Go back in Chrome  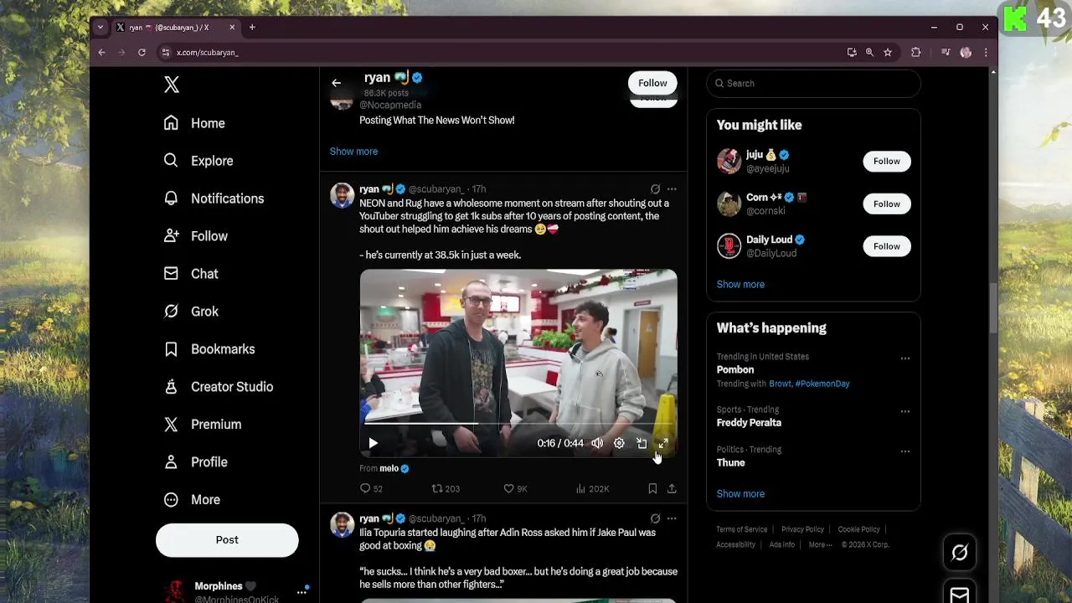click(x=101, y=53)
